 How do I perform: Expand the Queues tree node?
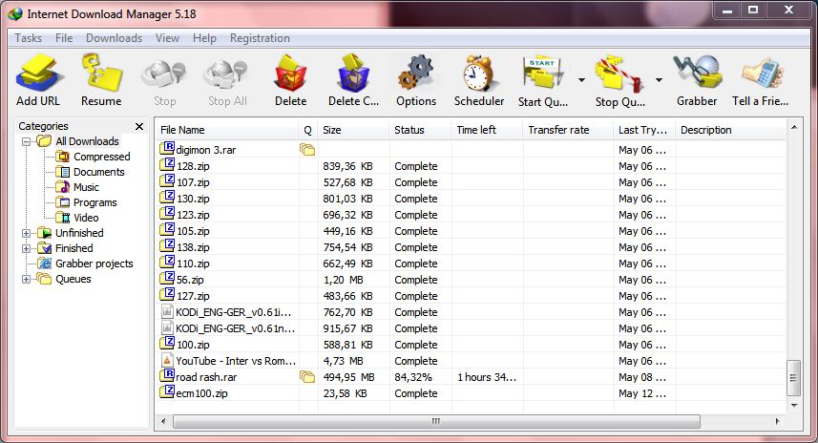click(26, 279)
